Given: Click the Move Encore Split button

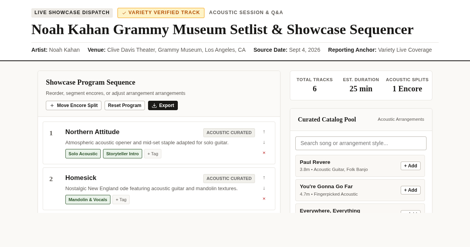Looking at the screenshot, I should [74, 105].
